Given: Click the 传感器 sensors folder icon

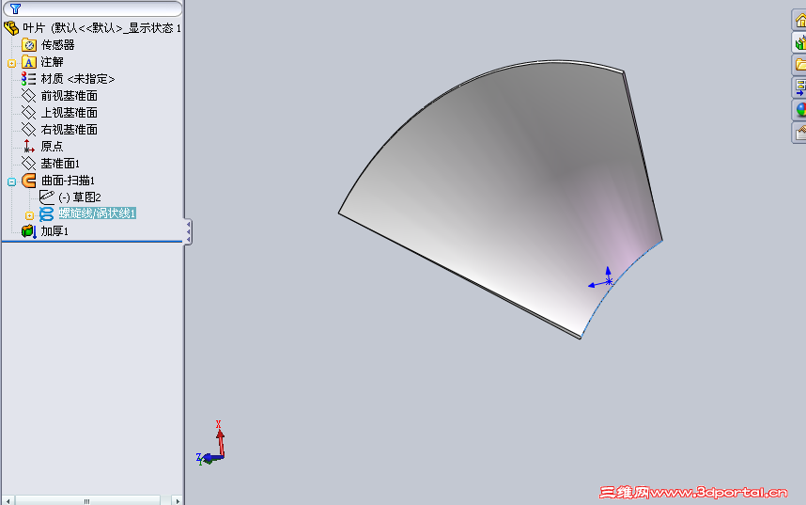Looking at the screenshot, I should (x=29, y=45).
